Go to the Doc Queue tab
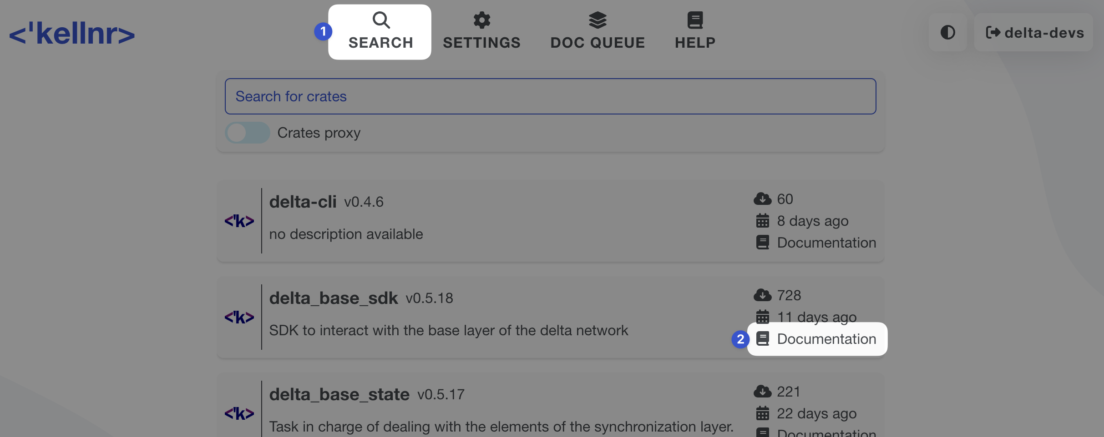 (x=597, y=32)
